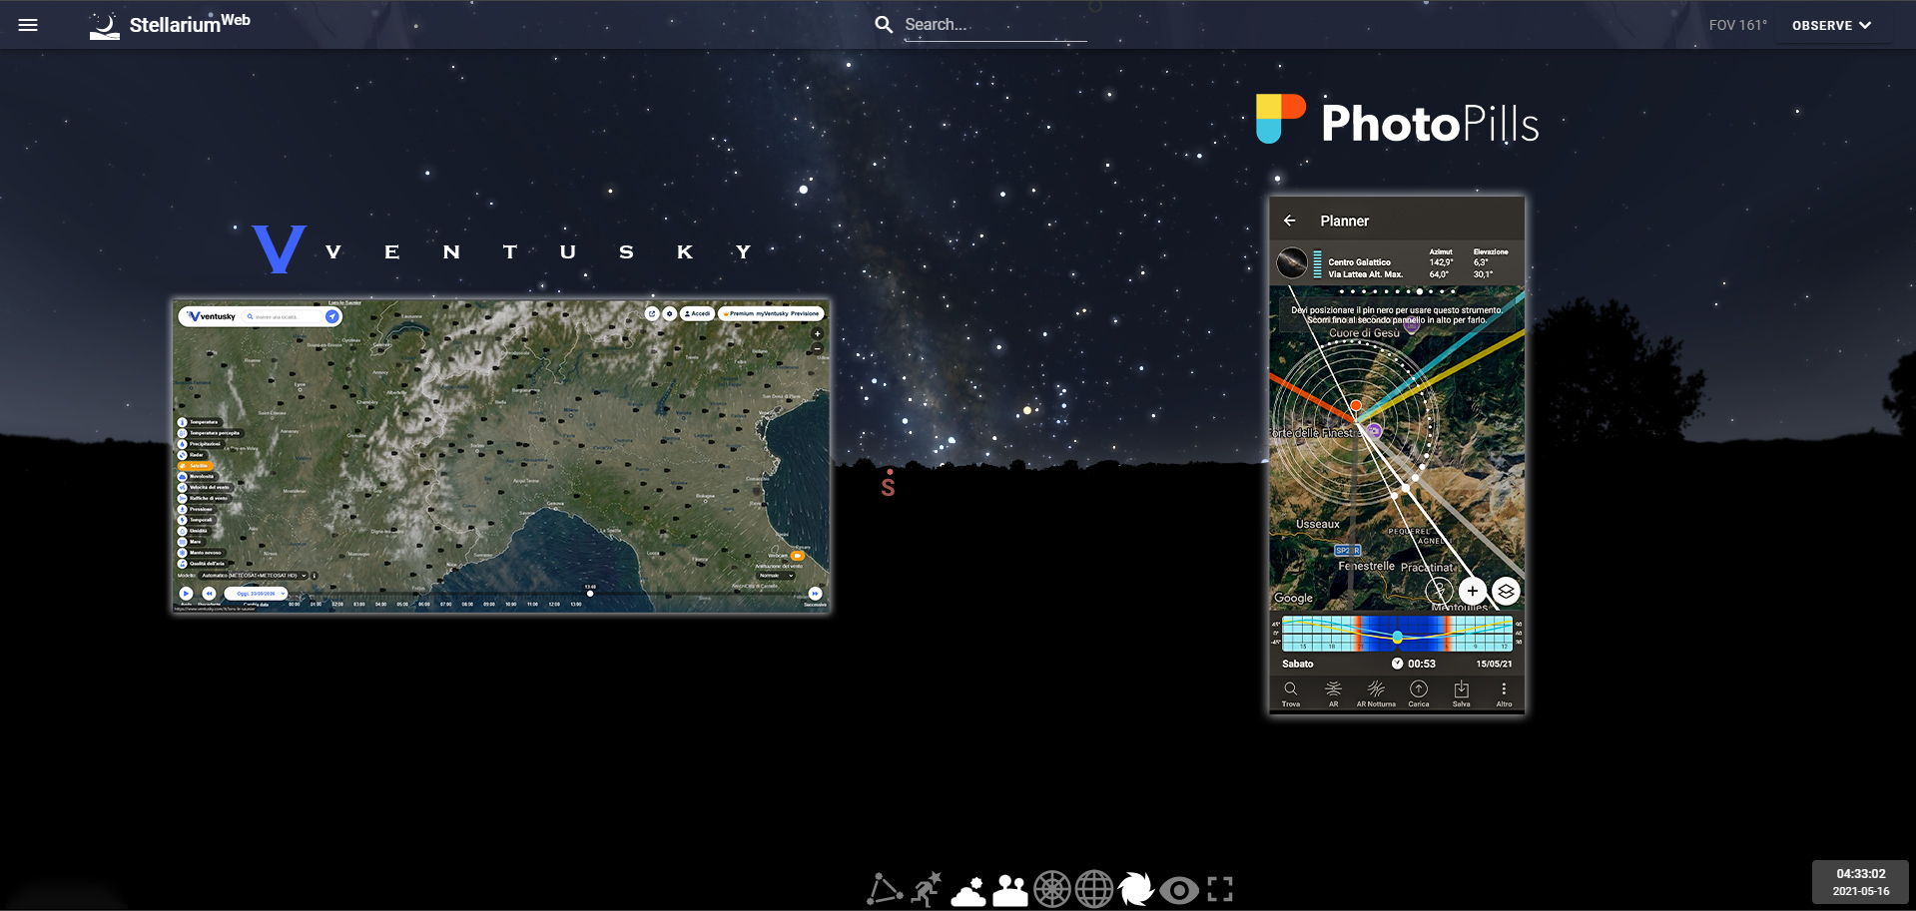Click the Accedi login button

tap(697, 313)
